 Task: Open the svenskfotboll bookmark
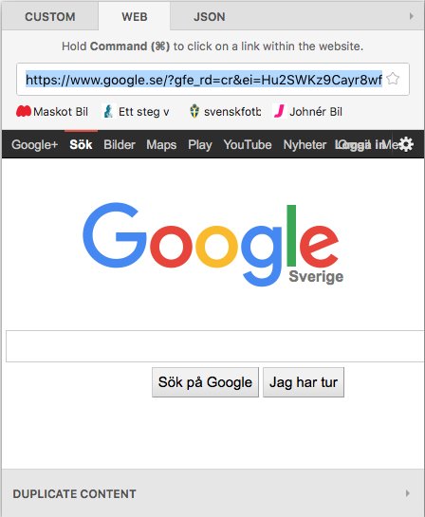point(226,112)
